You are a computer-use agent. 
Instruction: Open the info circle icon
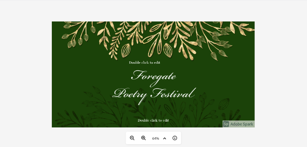pos(175,138)
